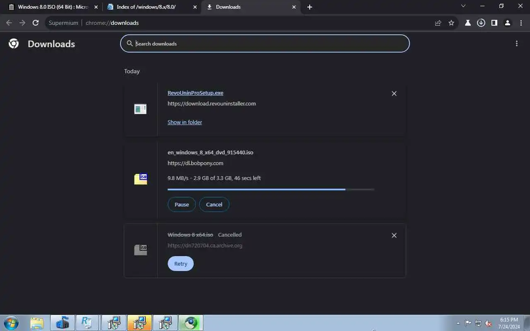
Task: Click the Chrome logo beside Downloads heading
Action: (x=14, y=44)
